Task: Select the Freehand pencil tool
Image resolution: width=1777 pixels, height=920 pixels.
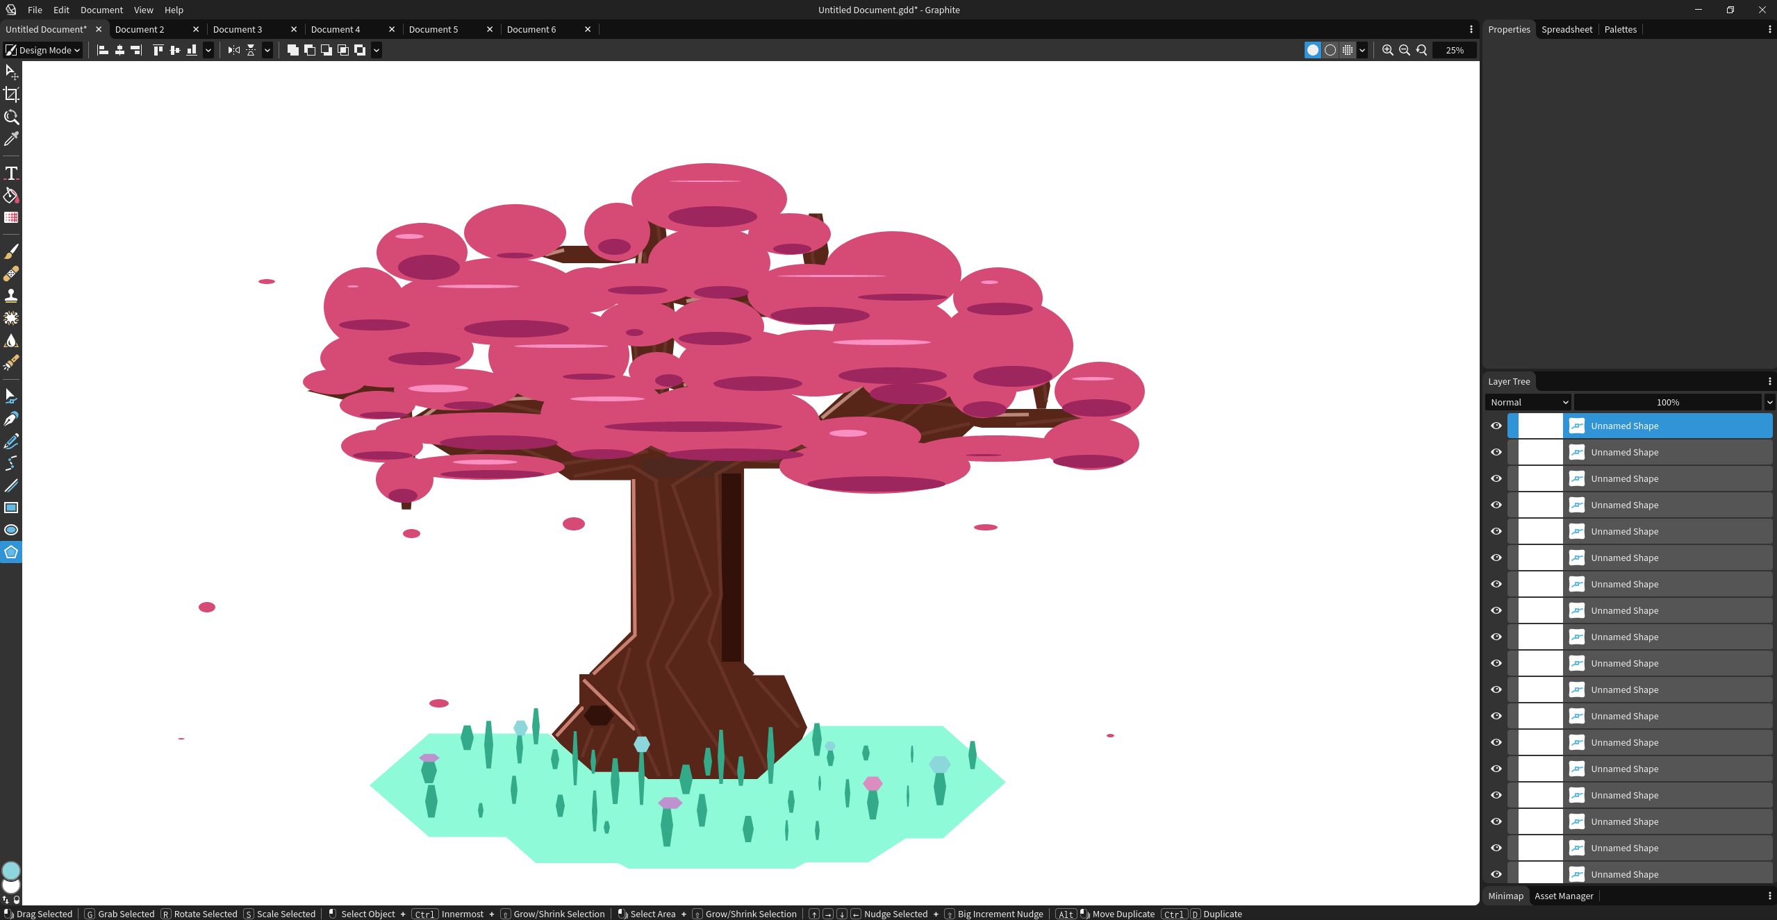Action: [x=11, y=441]
